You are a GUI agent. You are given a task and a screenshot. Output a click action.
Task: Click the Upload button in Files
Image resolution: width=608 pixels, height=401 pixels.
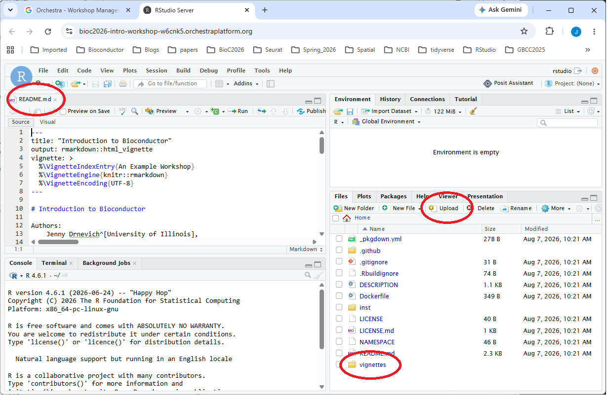coord(444,209)
